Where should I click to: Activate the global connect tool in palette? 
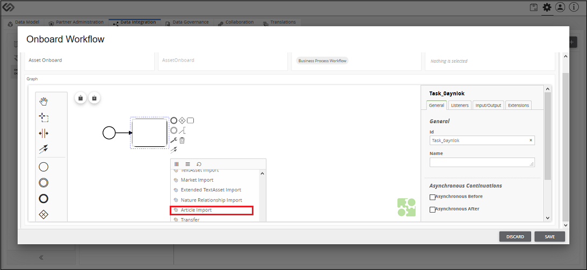click(x=44, y=149)
